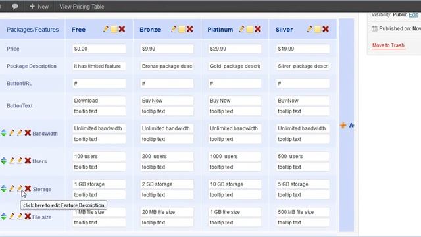The height and width of the screenshot is (237, 421).
Task: Click the '1 GB file size' field
Action: point(235,212)
